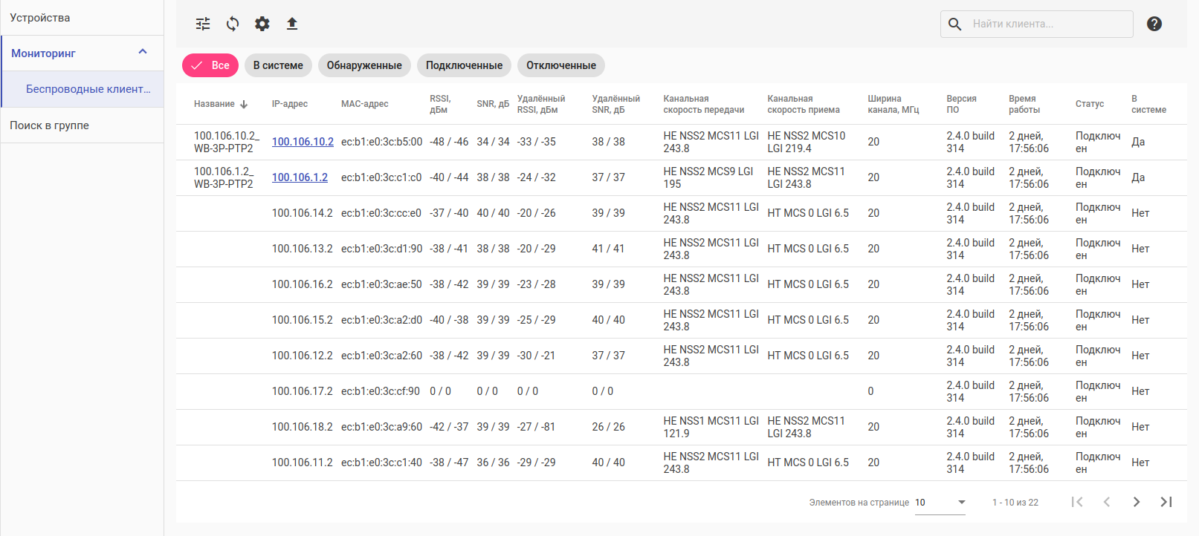The image size is (1199, 536).
Task: Enable the 'В системе' filter chip
Action: 278,65
